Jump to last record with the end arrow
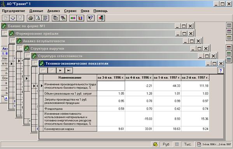 click(x=68, y=70)
